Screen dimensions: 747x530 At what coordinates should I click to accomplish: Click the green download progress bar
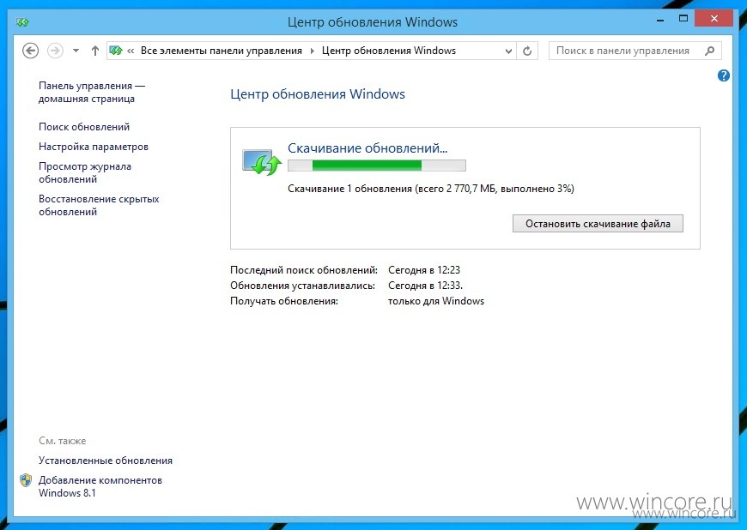coord(377,166)
